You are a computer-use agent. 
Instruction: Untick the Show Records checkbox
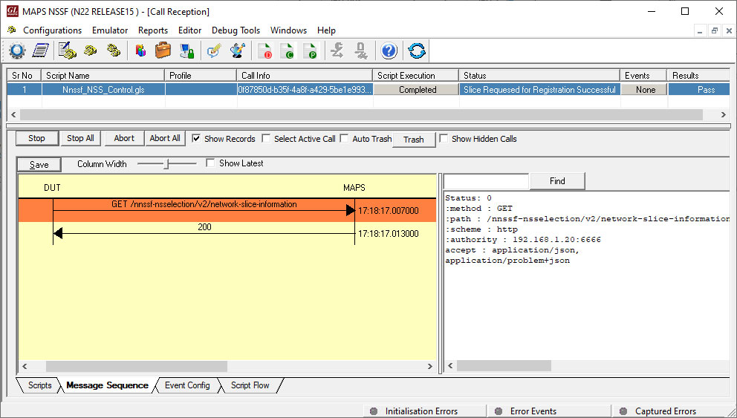pyautogui.click(x=196, y=139)
